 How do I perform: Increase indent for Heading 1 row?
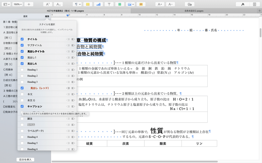click(73, 70)
